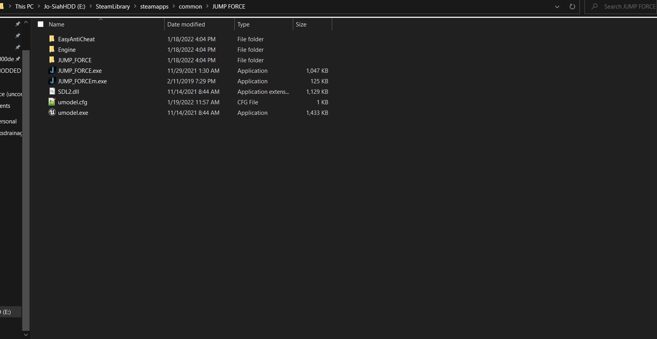Expand the chevron before This PC
Viewport: 657px width, 339px height.
point(10,7)
